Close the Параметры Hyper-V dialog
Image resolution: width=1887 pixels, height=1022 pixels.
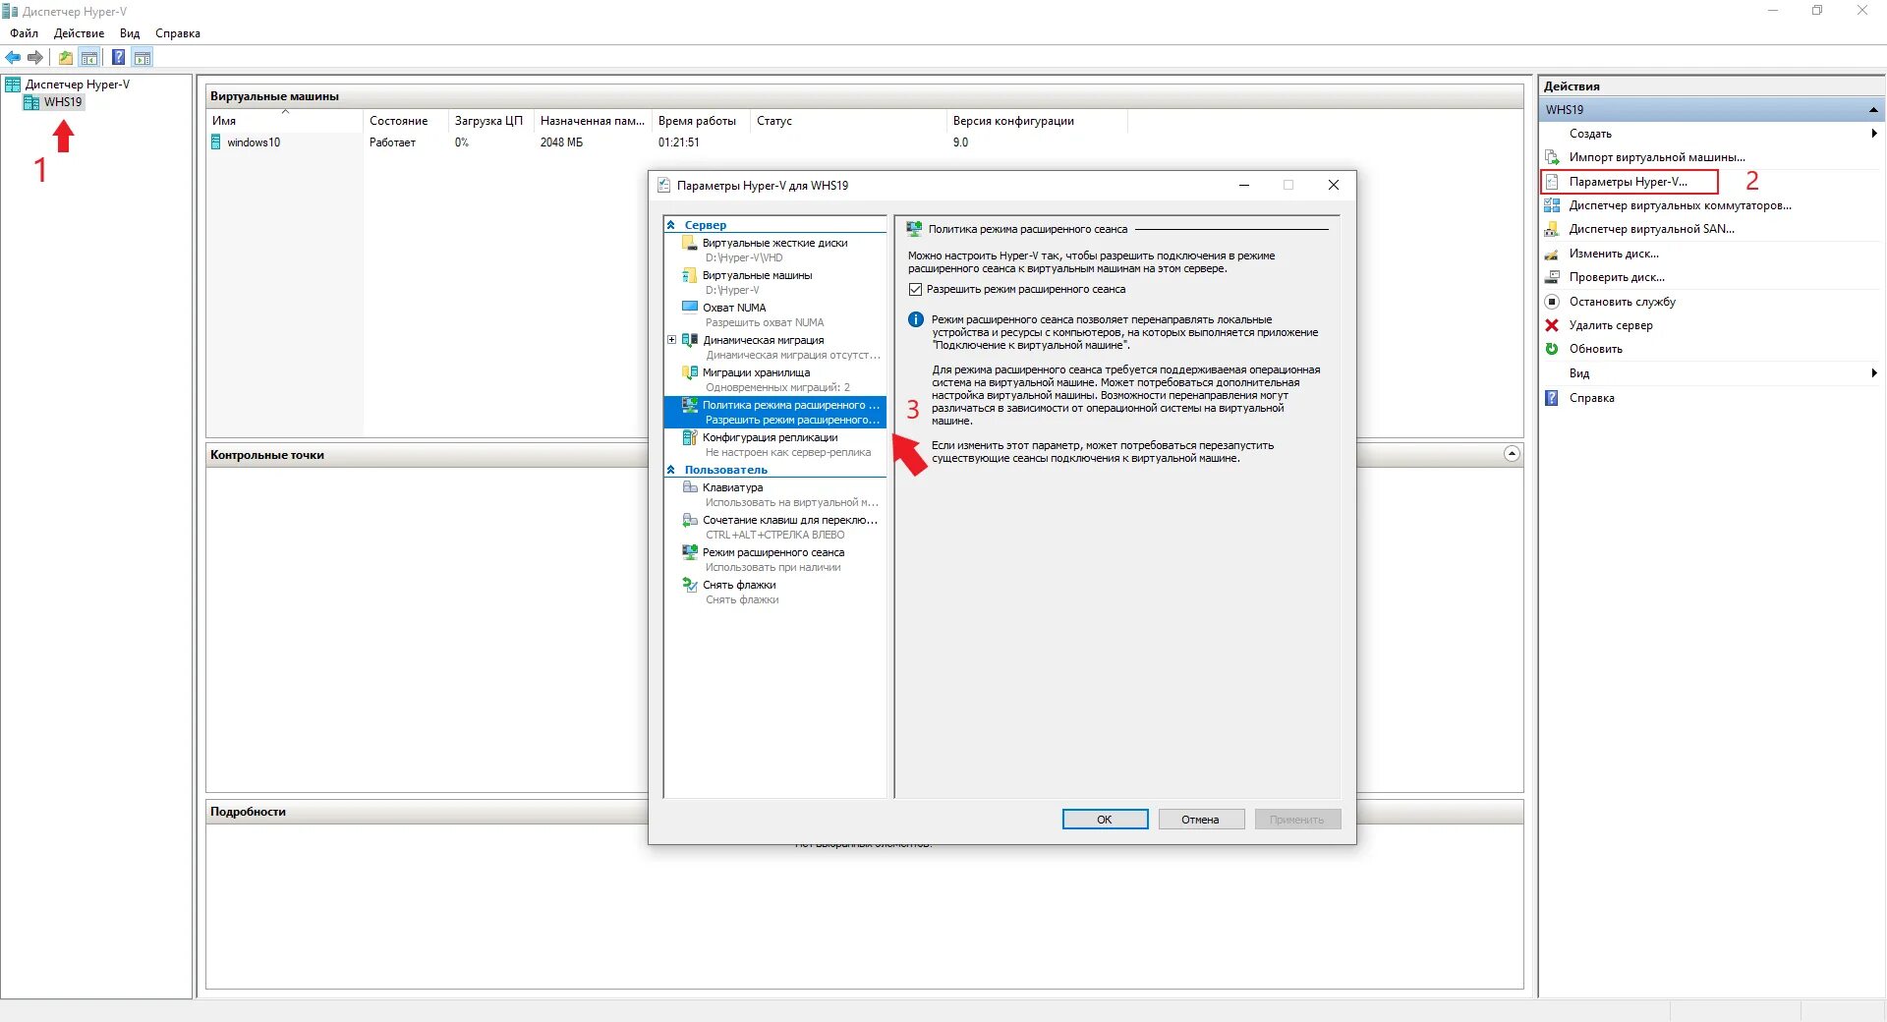(1334, 185)
